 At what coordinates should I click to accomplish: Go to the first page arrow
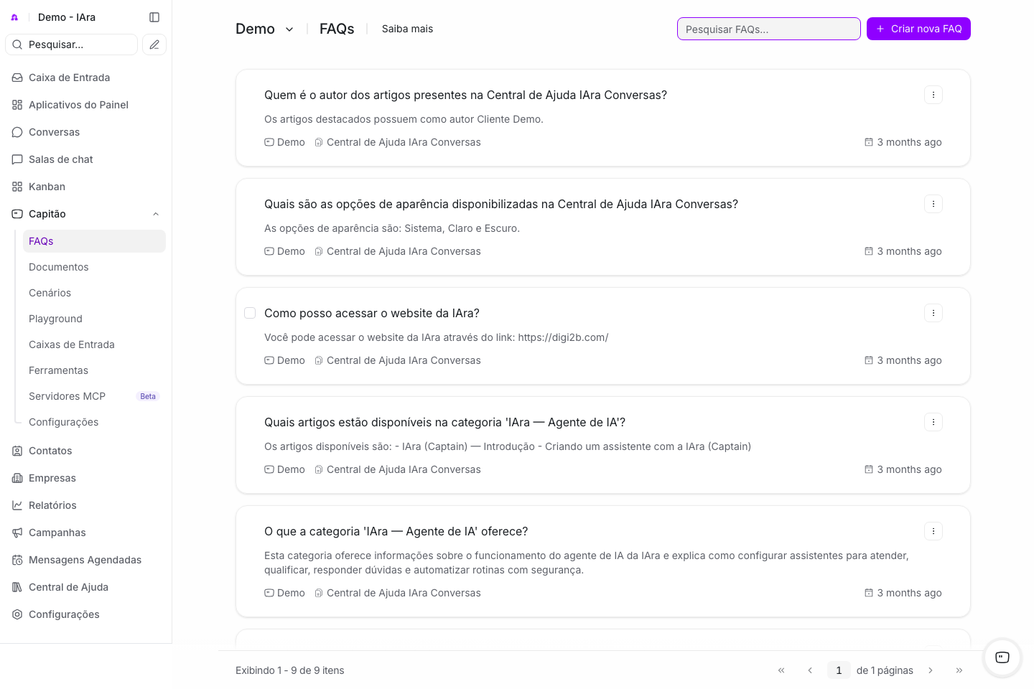781,670
